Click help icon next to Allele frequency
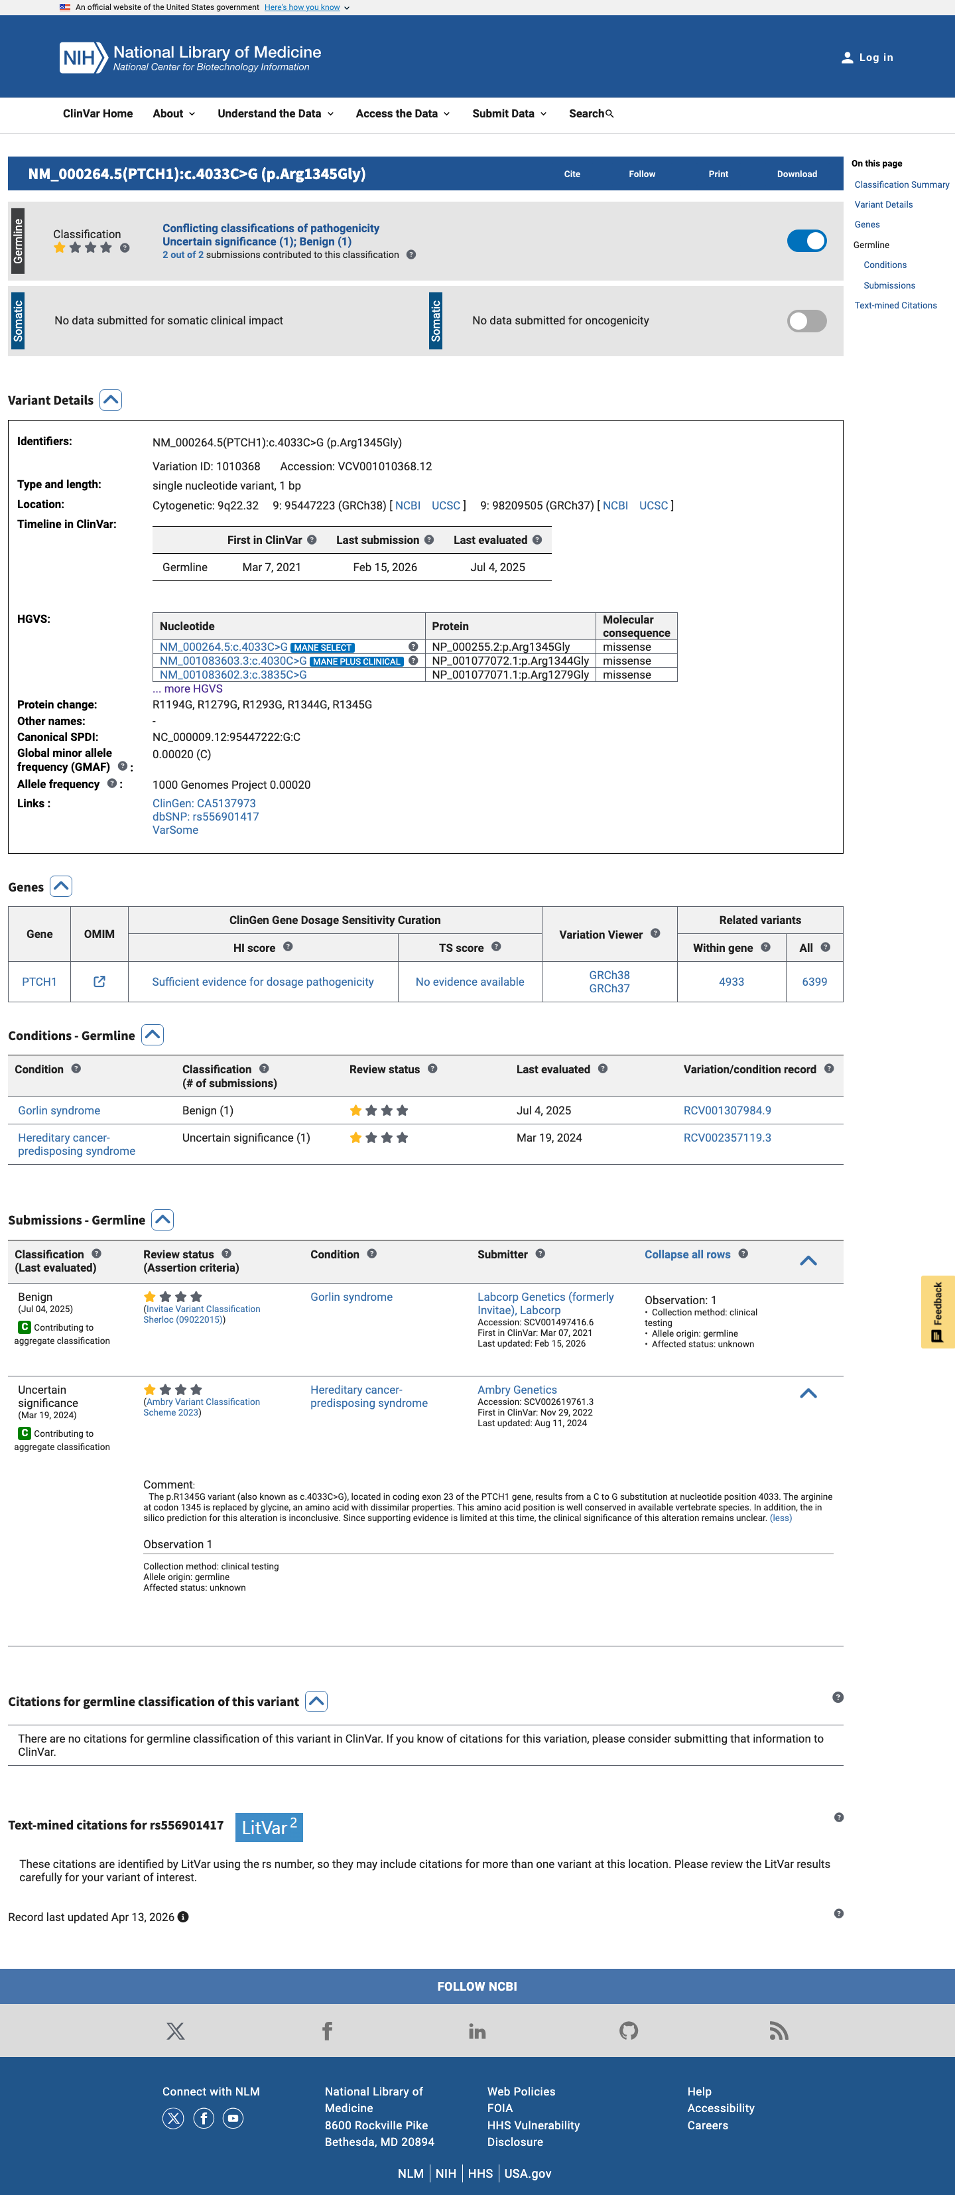Viewport: 955px width, 2195px height. (111, 784)
